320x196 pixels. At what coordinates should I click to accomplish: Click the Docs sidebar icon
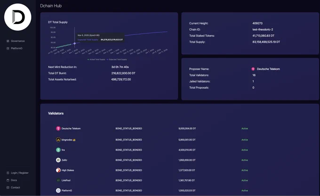pos(8,180)
